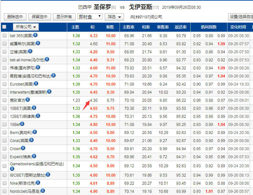
Task: Click the 显示所有 button
Action: click(64, 17)
